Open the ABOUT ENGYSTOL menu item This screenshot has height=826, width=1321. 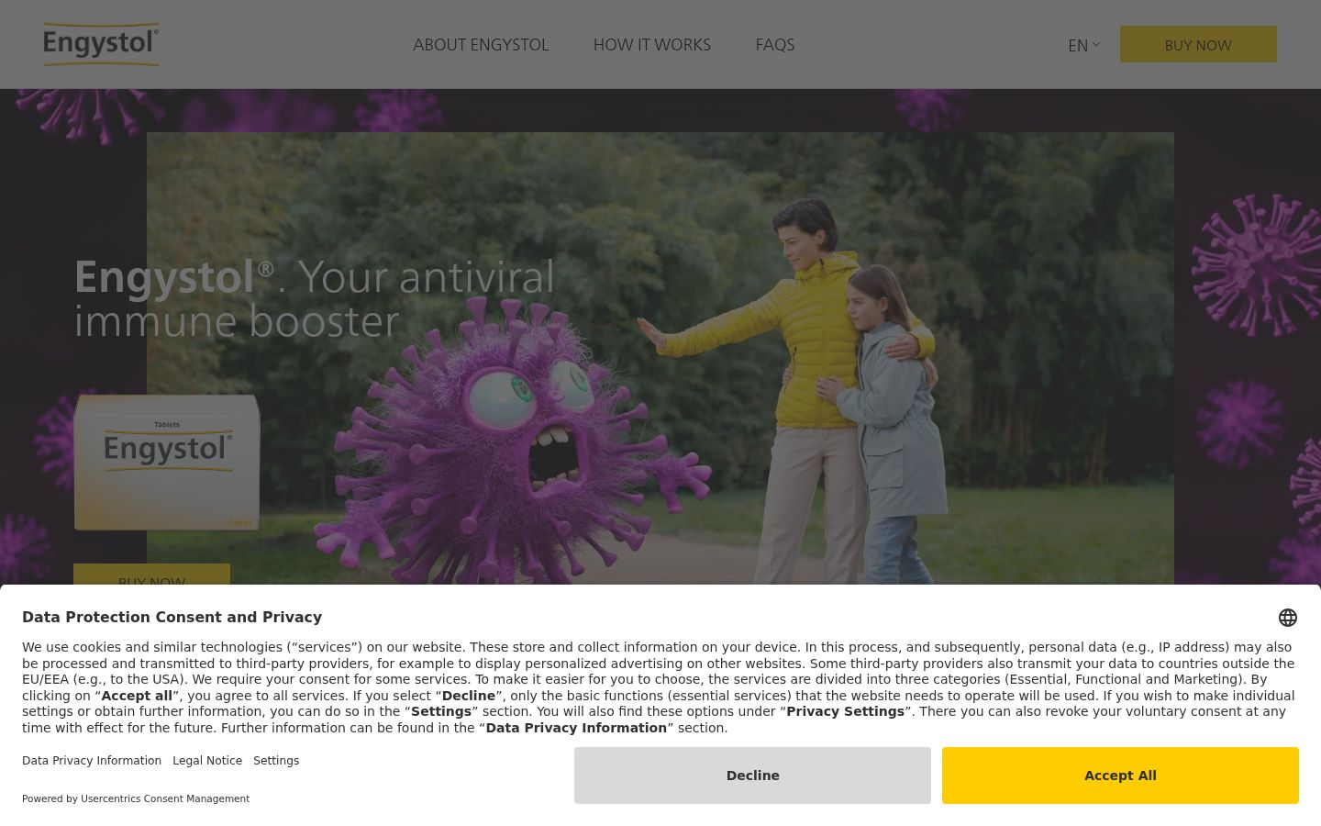coord(481,45)
